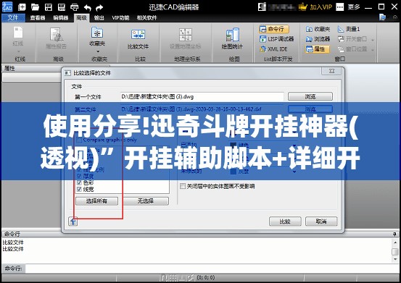Click the help icon below window controls

(382, 17)
